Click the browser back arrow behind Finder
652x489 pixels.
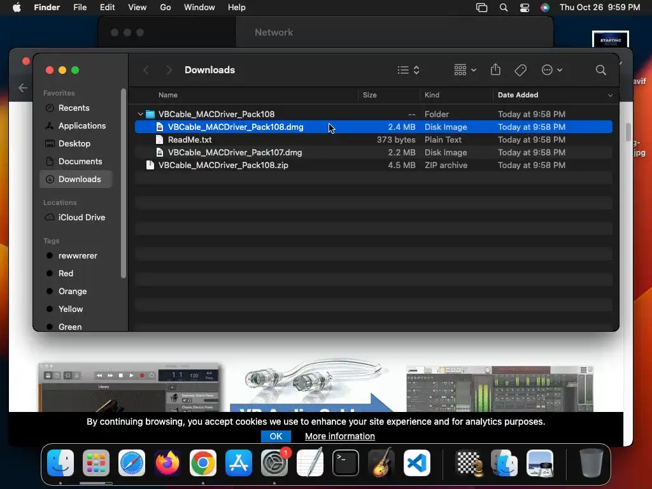[x=23, y=88]
